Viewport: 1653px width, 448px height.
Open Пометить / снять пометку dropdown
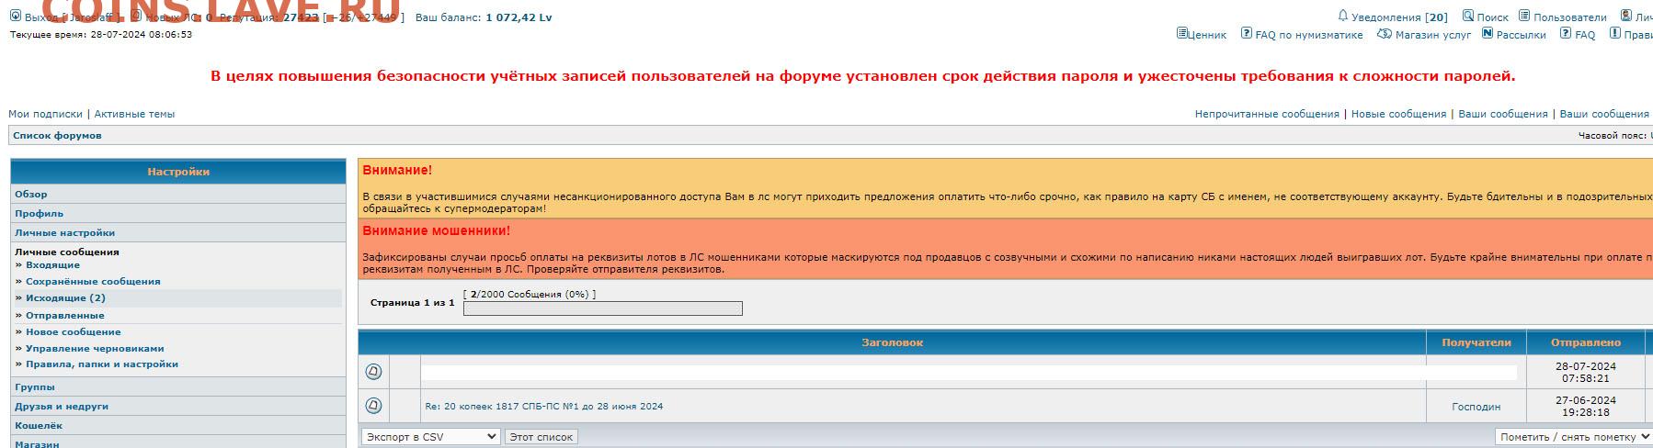click(1573, 437)
